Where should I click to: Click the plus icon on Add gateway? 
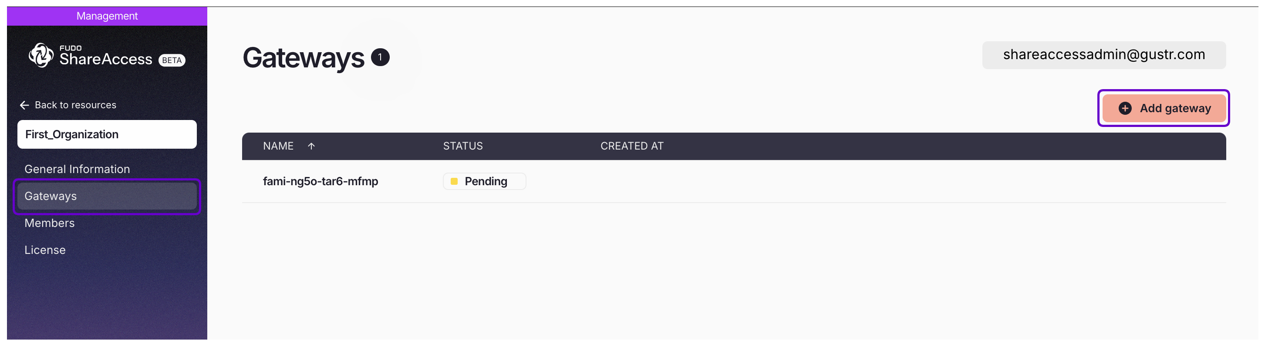pyautogui.click(x=1124, y=108)
